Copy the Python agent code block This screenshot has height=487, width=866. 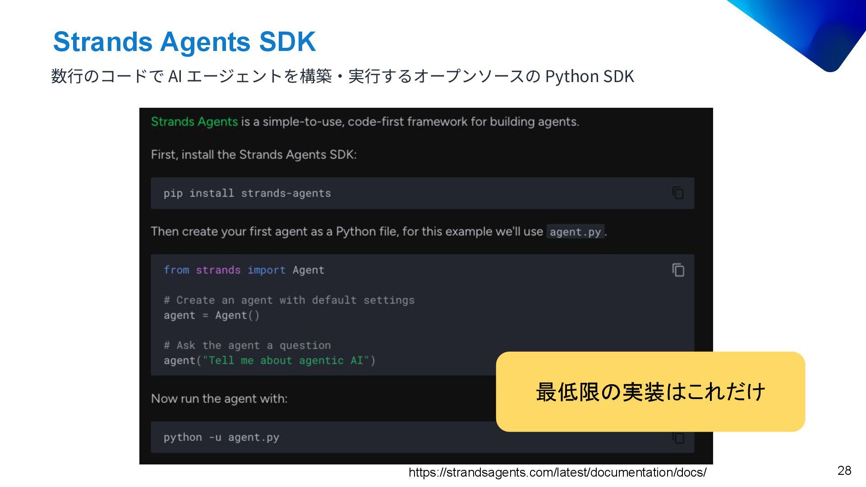[x=678, y=270]
